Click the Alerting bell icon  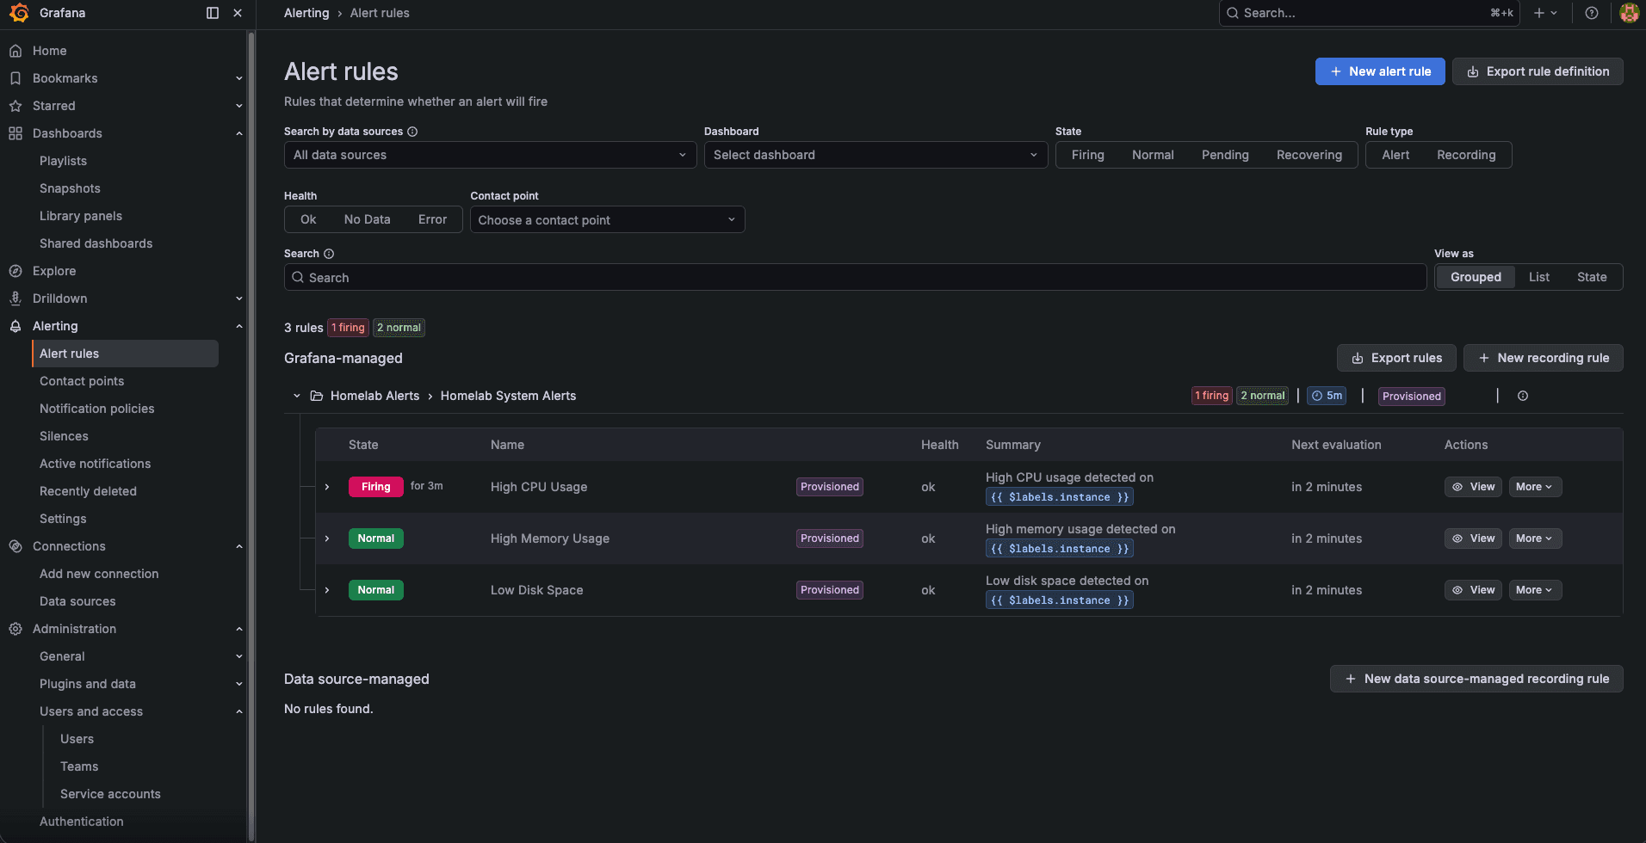point(15,326)
